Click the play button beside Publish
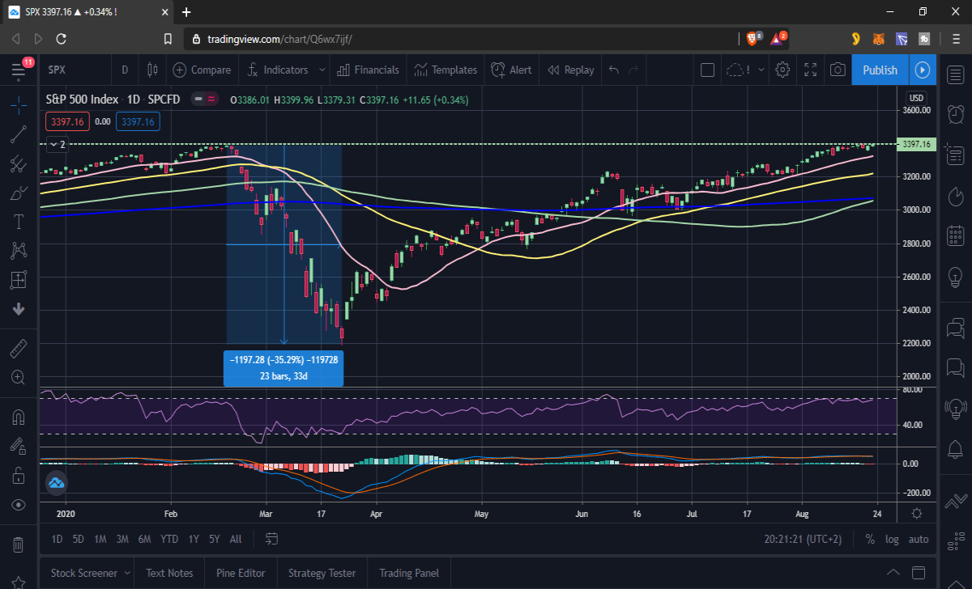This screenshot has width=972, height=589. point(923,70)
